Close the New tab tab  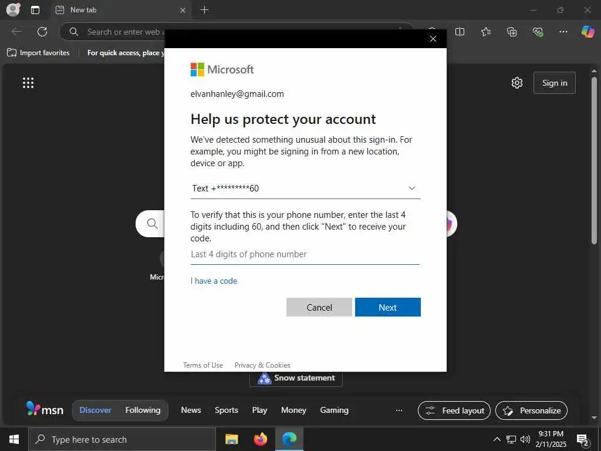(183, 11)
